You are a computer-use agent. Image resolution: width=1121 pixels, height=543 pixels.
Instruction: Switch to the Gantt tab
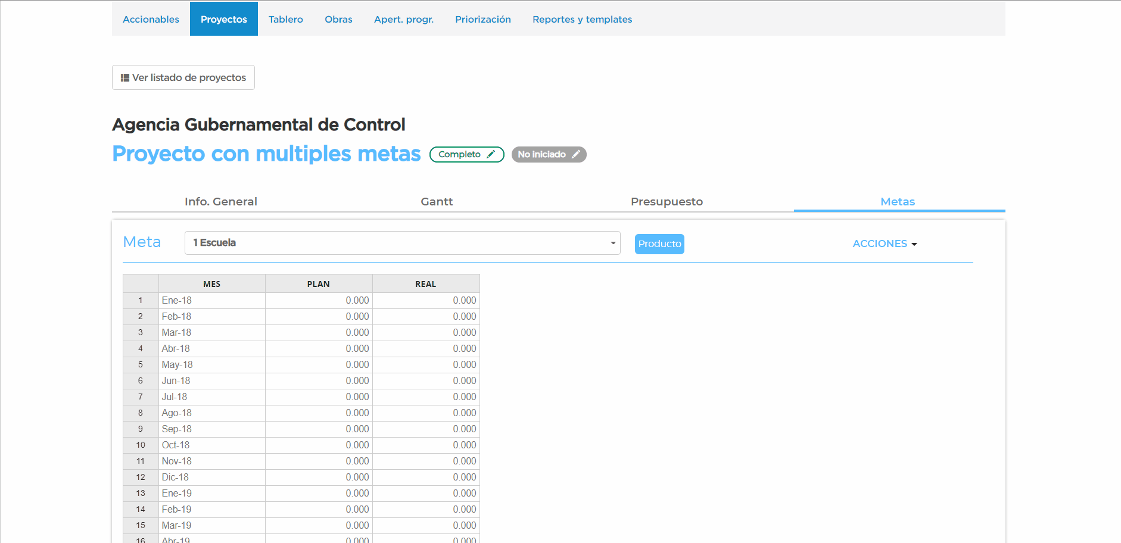[x=437, y=202]
